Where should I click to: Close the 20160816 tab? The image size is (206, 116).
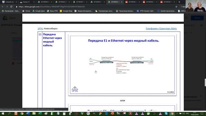[104, 2]
